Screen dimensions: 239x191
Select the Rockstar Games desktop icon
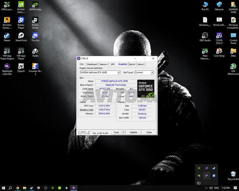coord(7,23)
